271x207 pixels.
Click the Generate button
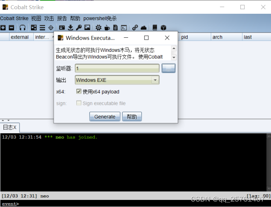105,117
